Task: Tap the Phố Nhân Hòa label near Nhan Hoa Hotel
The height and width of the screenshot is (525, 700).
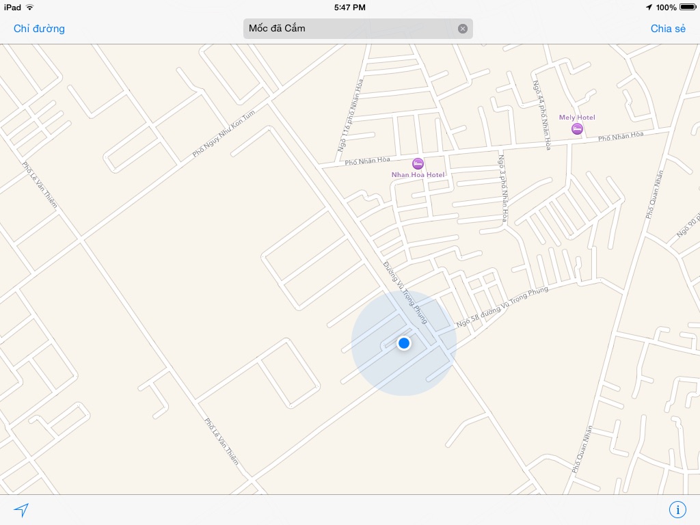Action: tap(367, 161)
